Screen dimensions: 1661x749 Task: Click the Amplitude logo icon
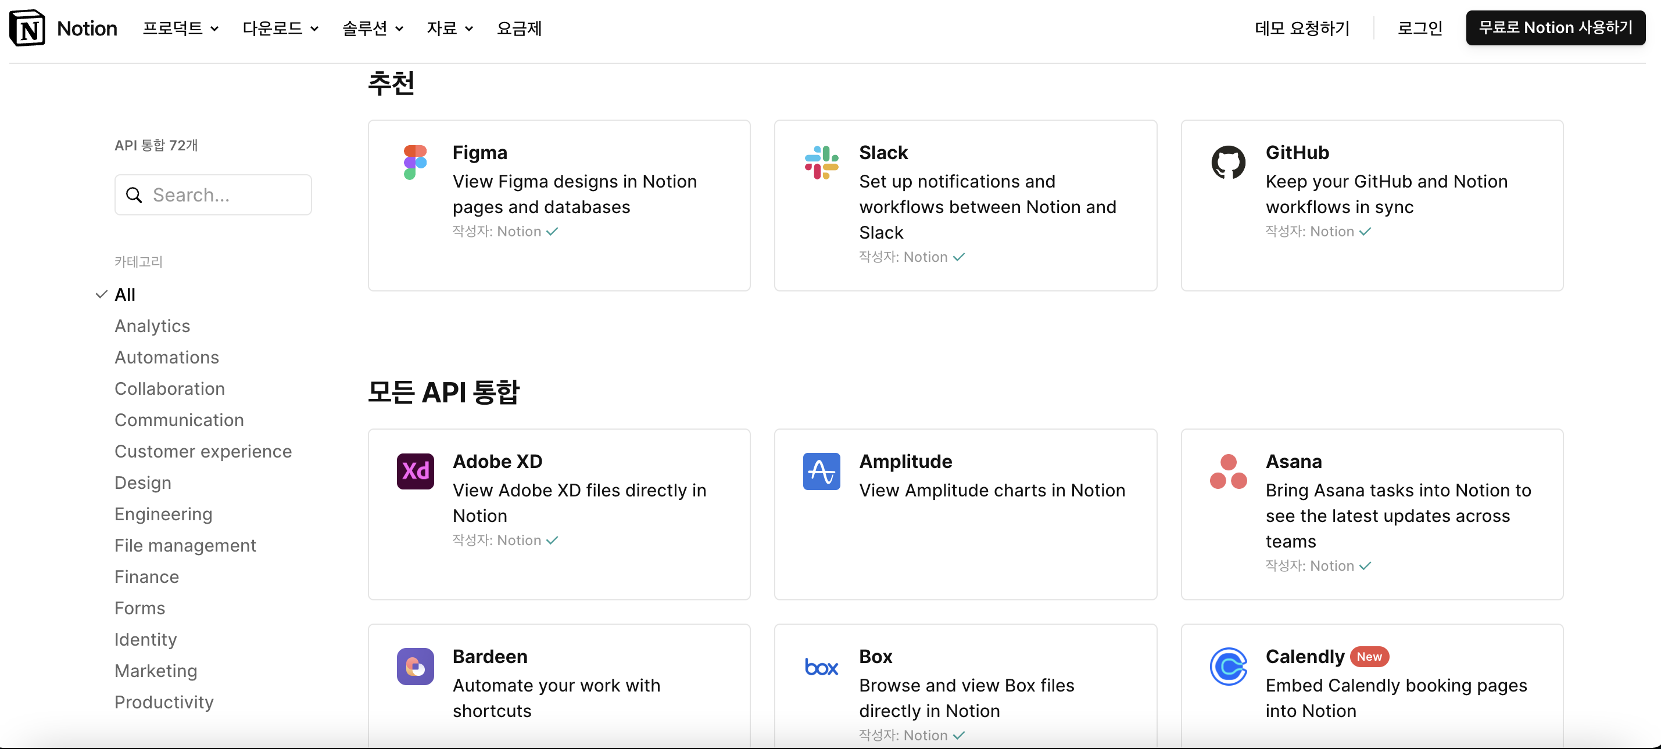pos(821,471)
